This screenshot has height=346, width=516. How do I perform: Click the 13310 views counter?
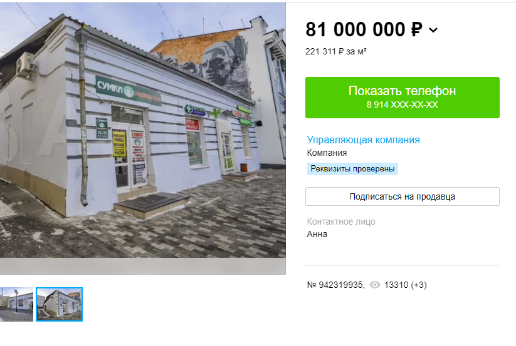[x=396, y=285]
